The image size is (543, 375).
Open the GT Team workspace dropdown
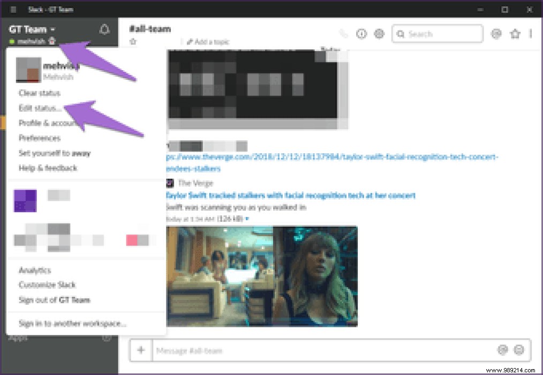click(x=31, y=29)
